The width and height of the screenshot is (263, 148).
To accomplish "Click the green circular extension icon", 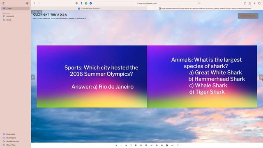I will (86, 3).
